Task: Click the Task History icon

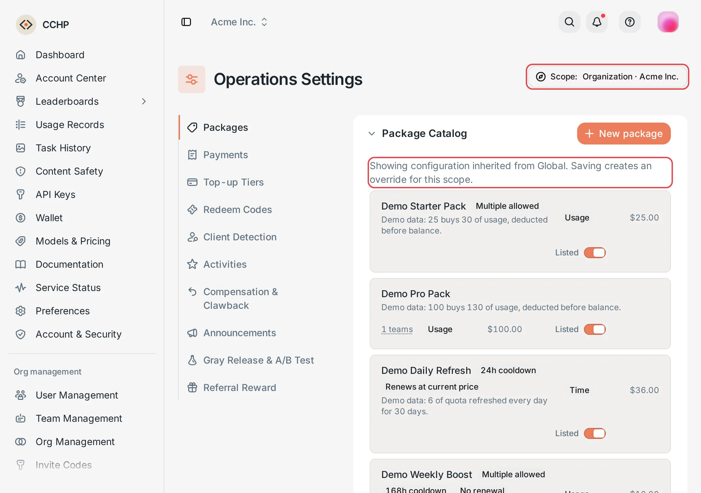Action: point(21,148)
